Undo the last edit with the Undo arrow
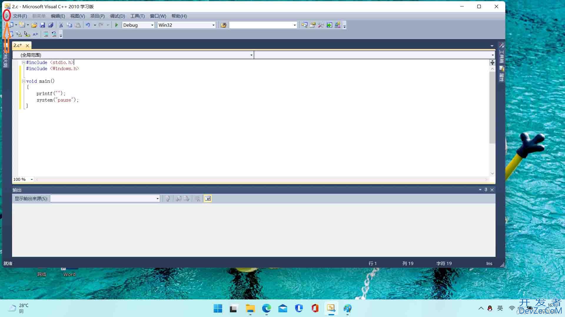This screenshot has height=317, width=565. pyautogui.click(x=88, y=25)
